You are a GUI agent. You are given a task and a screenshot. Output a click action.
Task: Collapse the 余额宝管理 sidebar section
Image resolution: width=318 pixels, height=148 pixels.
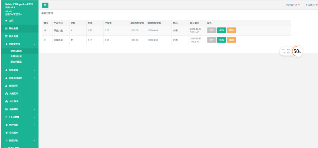[19, 44]
